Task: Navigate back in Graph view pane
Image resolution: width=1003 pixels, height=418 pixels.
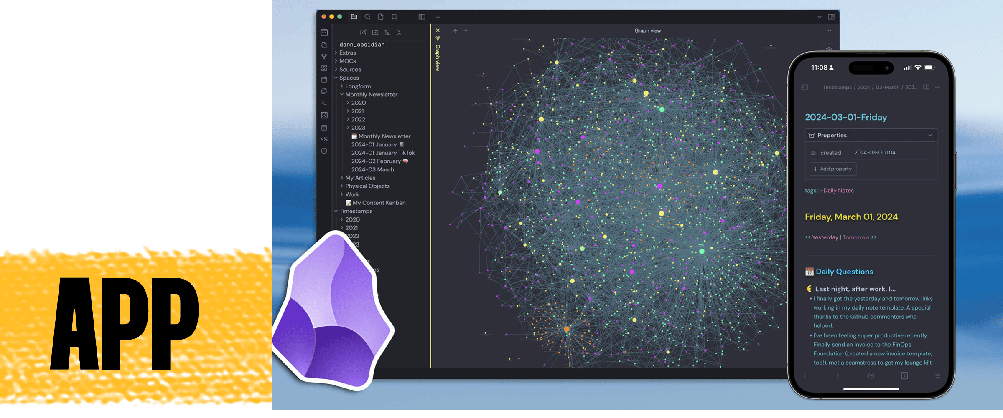Action: (x=456, y=30)
